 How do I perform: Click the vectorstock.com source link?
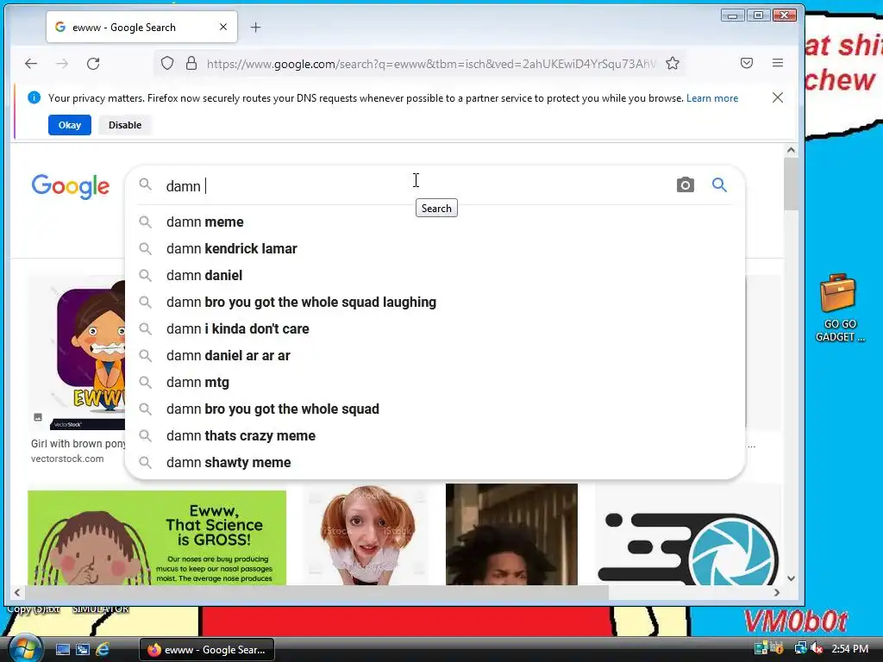click(x=67, y=459)
